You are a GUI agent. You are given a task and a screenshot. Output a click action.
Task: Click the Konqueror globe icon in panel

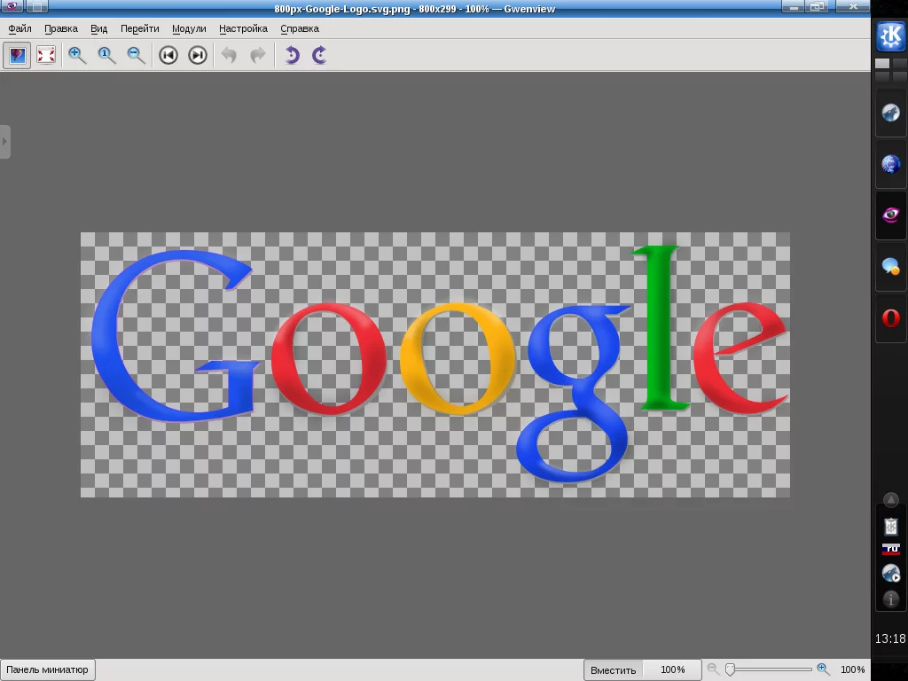[x=890, y=164]
